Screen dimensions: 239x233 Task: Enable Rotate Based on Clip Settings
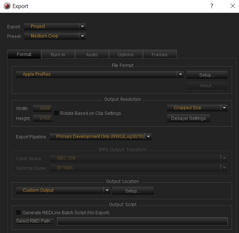56,113
